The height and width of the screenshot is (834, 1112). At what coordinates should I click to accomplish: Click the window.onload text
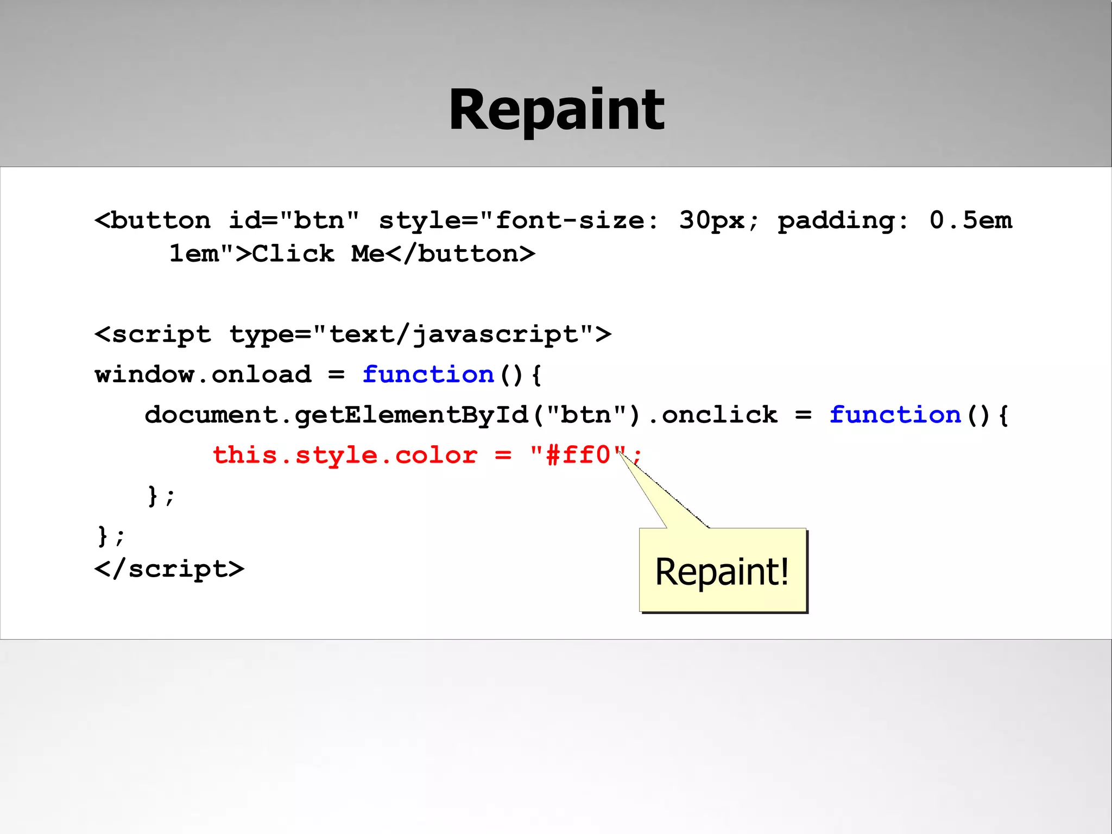[x=203, y=375]
